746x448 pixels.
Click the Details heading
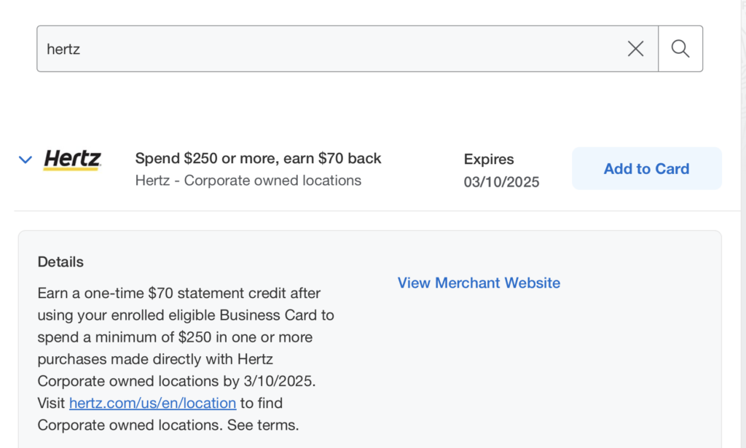tap(60, 262)
